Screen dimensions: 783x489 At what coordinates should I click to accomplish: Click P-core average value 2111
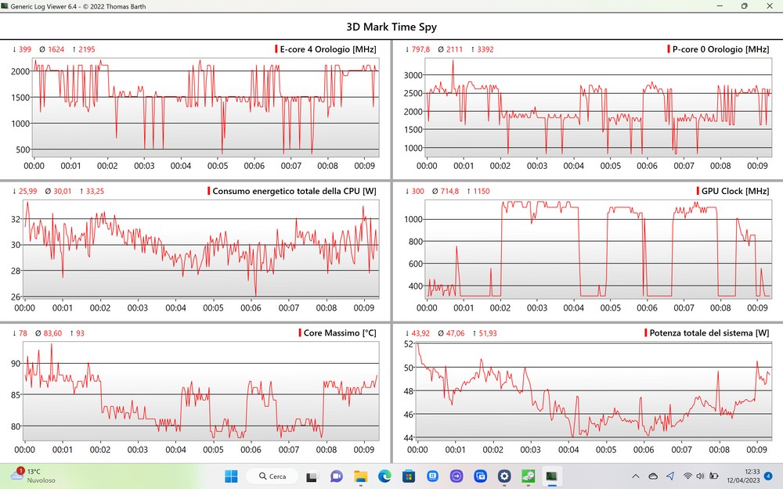tap(454, 49)
